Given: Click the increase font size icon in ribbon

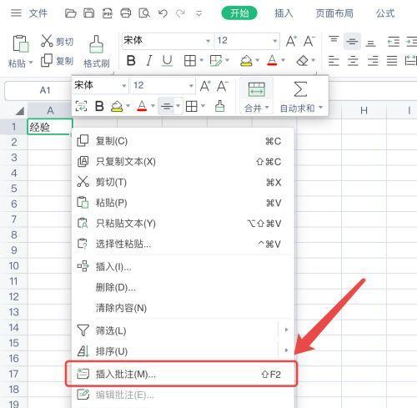Looking at the screenshot, I should 291,41.
